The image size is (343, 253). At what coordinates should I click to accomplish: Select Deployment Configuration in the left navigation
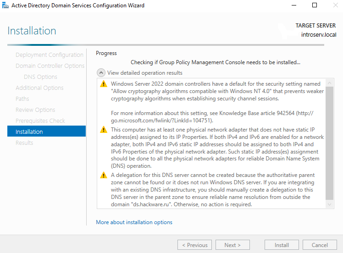50,55
